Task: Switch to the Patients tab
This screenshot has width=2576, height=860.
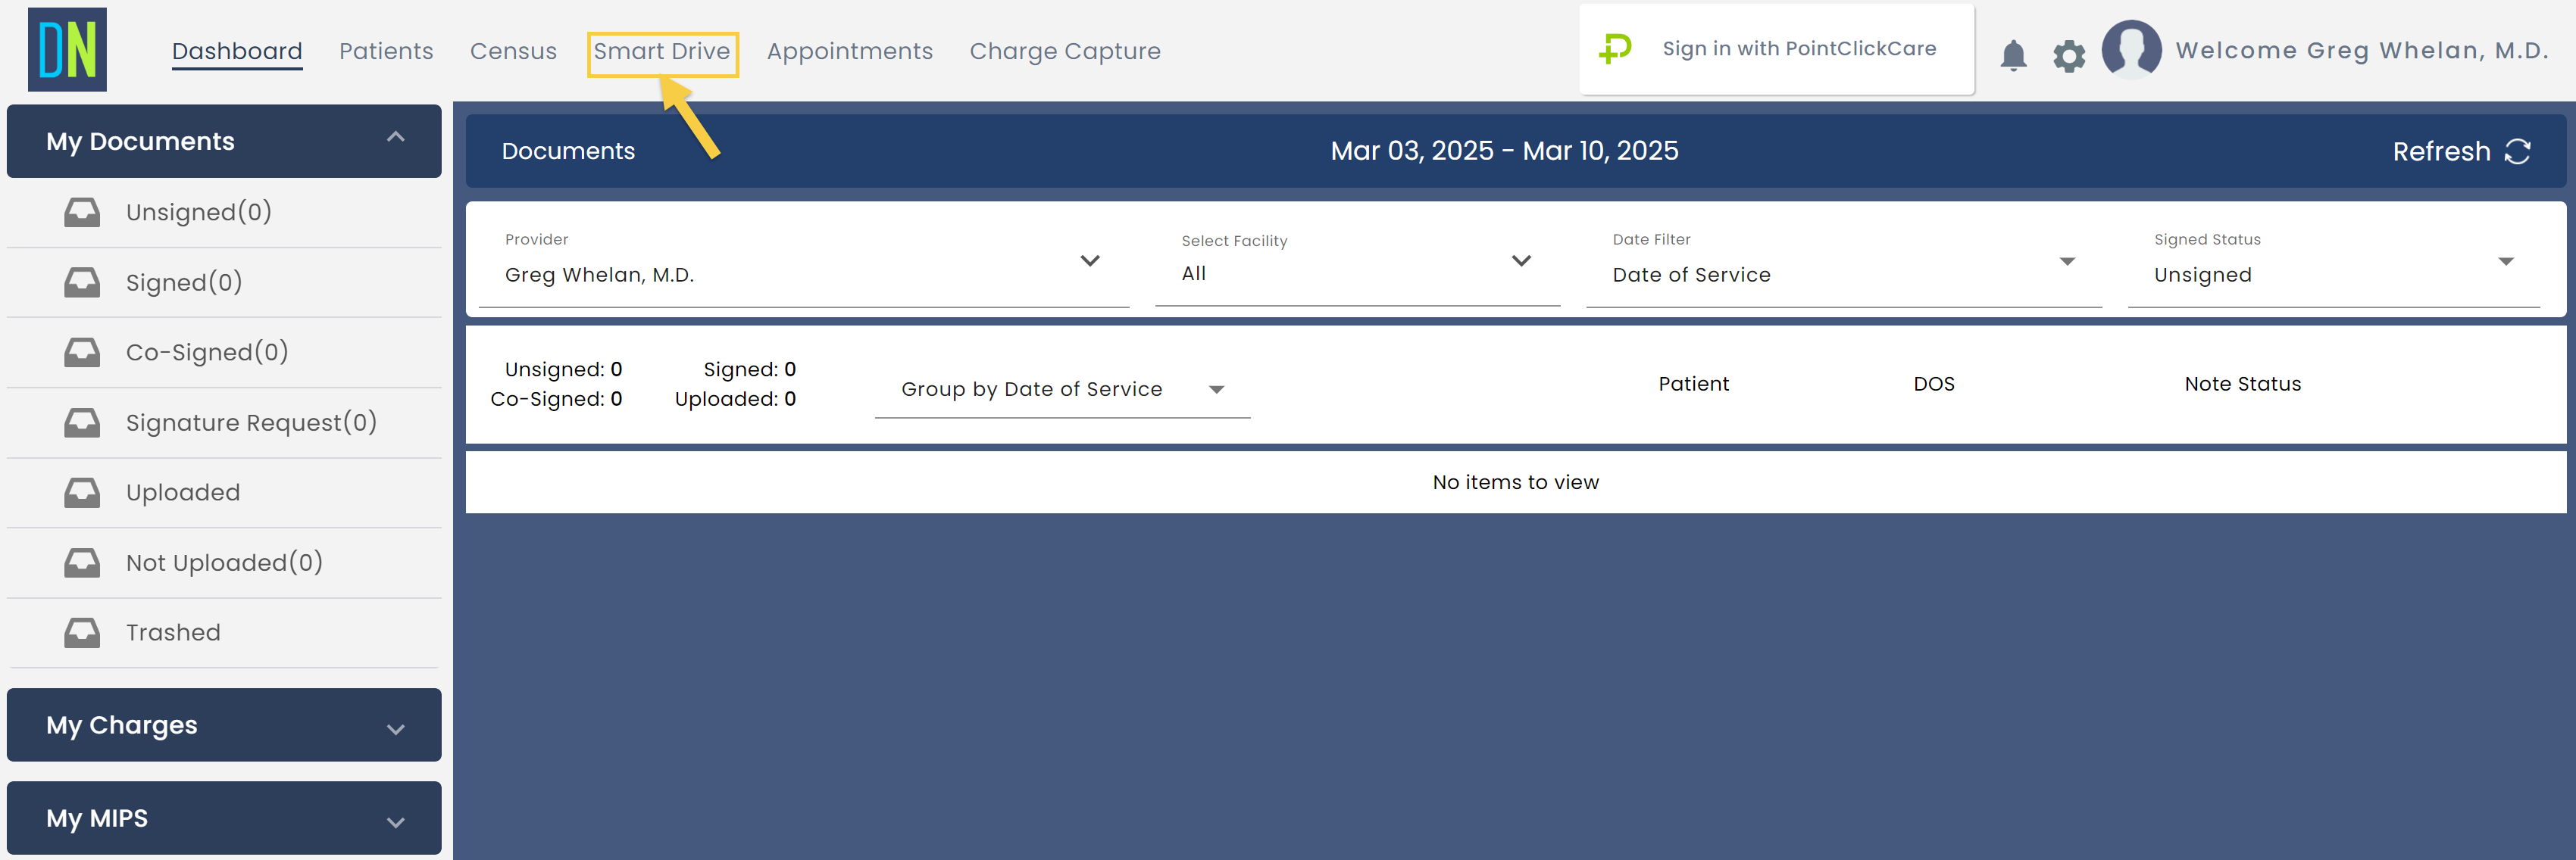Action: [386, 51]
